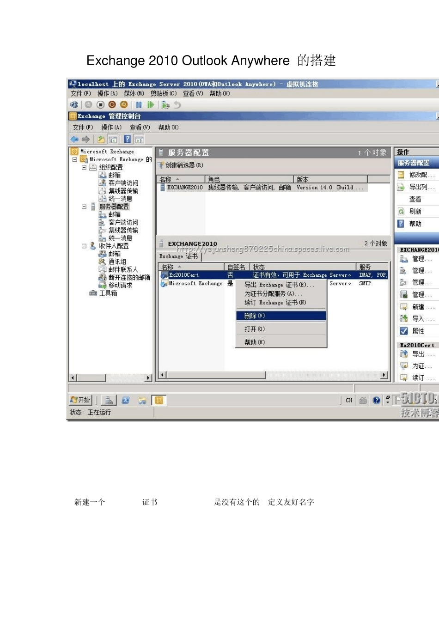The width and height of the screenshot is (439, 621).
Task: Pause the virtual machine with the pause icon
Action: pyautogui.click(x=139, y=105)
